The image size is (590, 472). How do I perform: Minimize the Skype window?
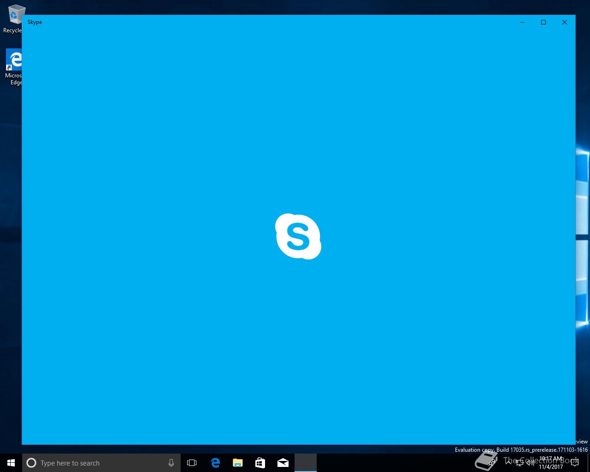pyautogui.click(x=522, y=22)
